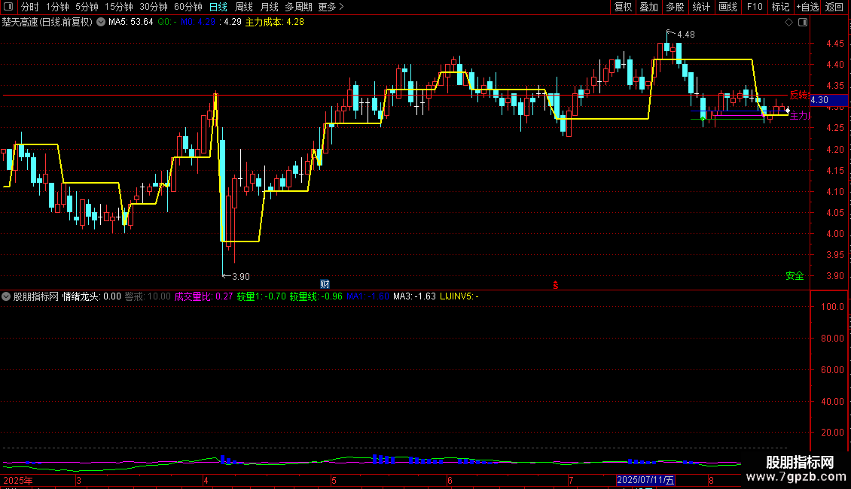Click month 8 on the time axis

pyautogui.click(x=711, y=480)
